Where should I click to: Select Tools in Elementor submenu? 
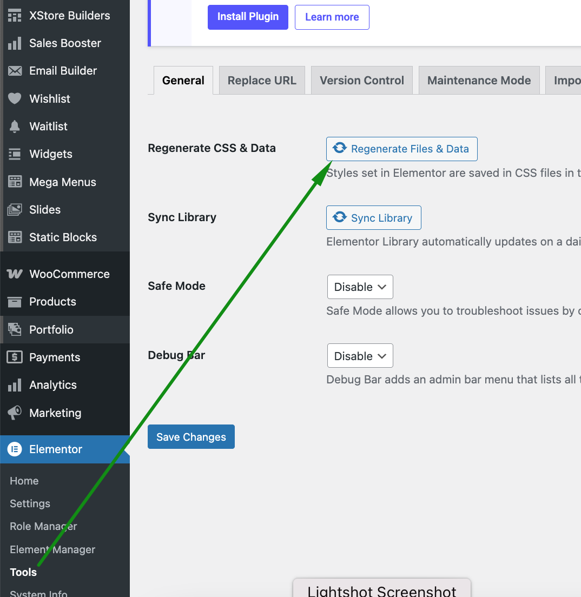pyautogui.click(x=23, y=572)
